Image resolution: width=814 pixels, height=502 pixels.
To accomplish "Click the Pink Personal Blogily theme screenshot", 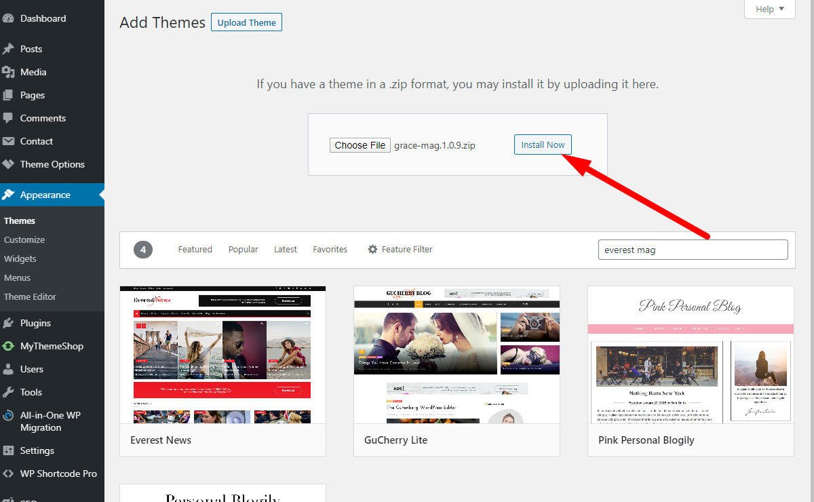I will click(691, 355).
